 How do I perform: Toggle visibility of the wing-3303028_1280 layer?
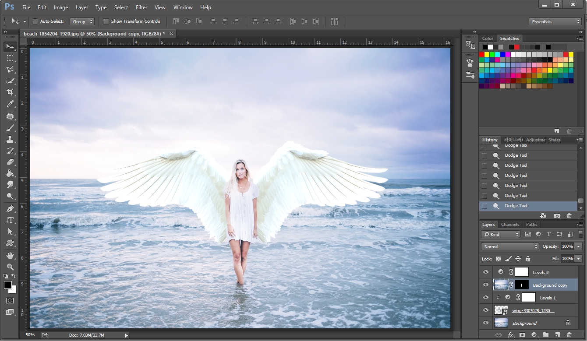tap(485, 310)
